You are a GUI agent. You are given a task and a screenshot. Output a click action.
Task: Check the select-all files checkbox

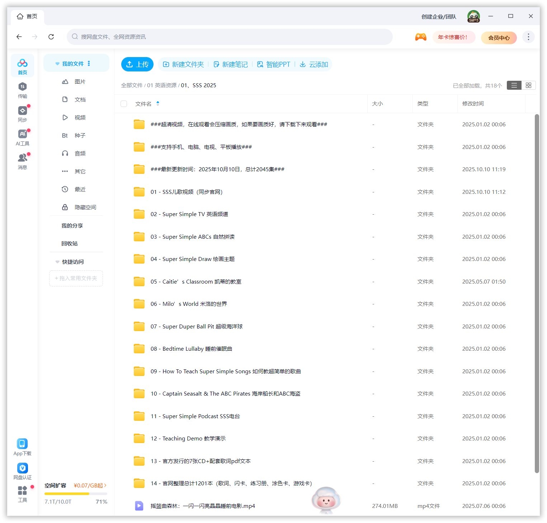[x=123, y=103]
